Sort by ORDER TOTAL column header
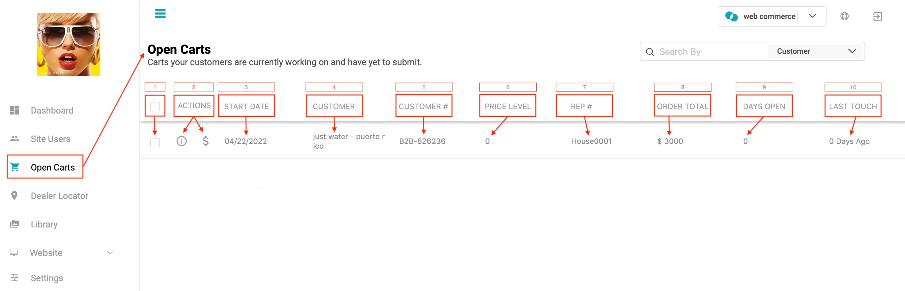905x291 pixels. click(682, 106)
